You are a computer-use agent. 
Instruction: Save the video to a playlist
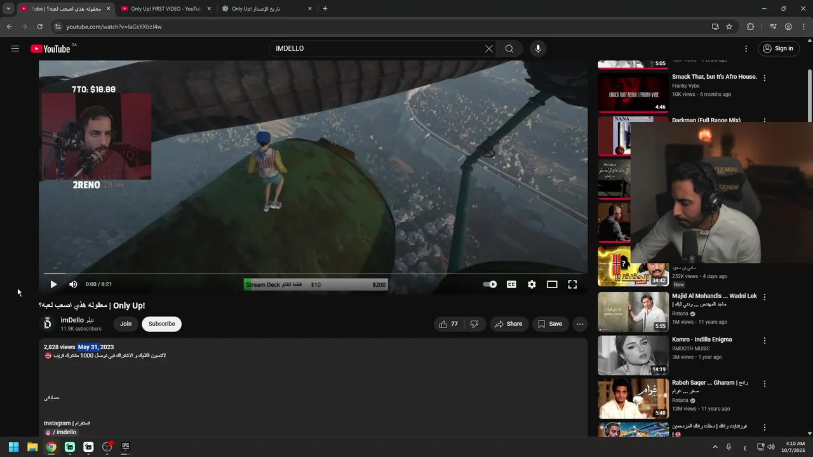point(550,324)
